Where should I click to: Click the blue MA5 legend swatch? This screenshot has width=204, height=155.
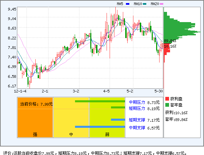click(128, 4)
